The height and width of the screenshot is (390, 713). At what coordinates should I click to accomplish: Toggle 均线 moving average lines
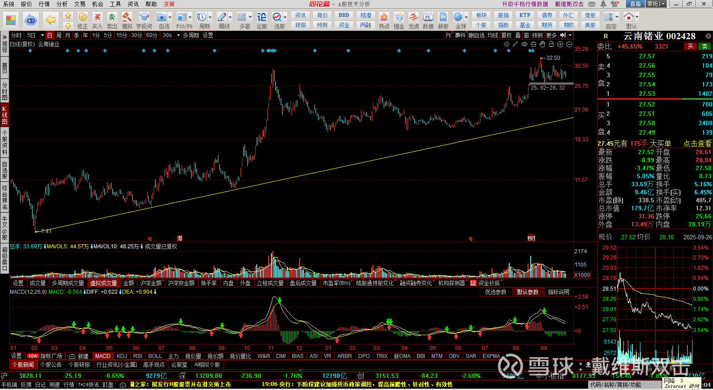492,35
